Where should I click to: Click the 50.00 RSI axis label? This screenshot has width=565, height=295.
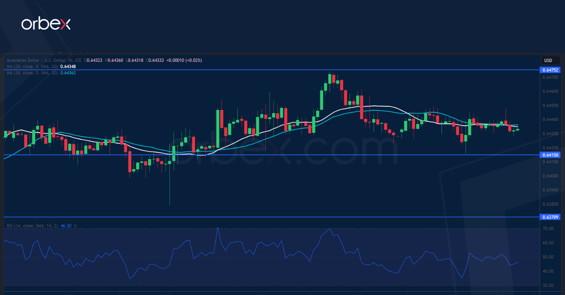pos(548,257)
